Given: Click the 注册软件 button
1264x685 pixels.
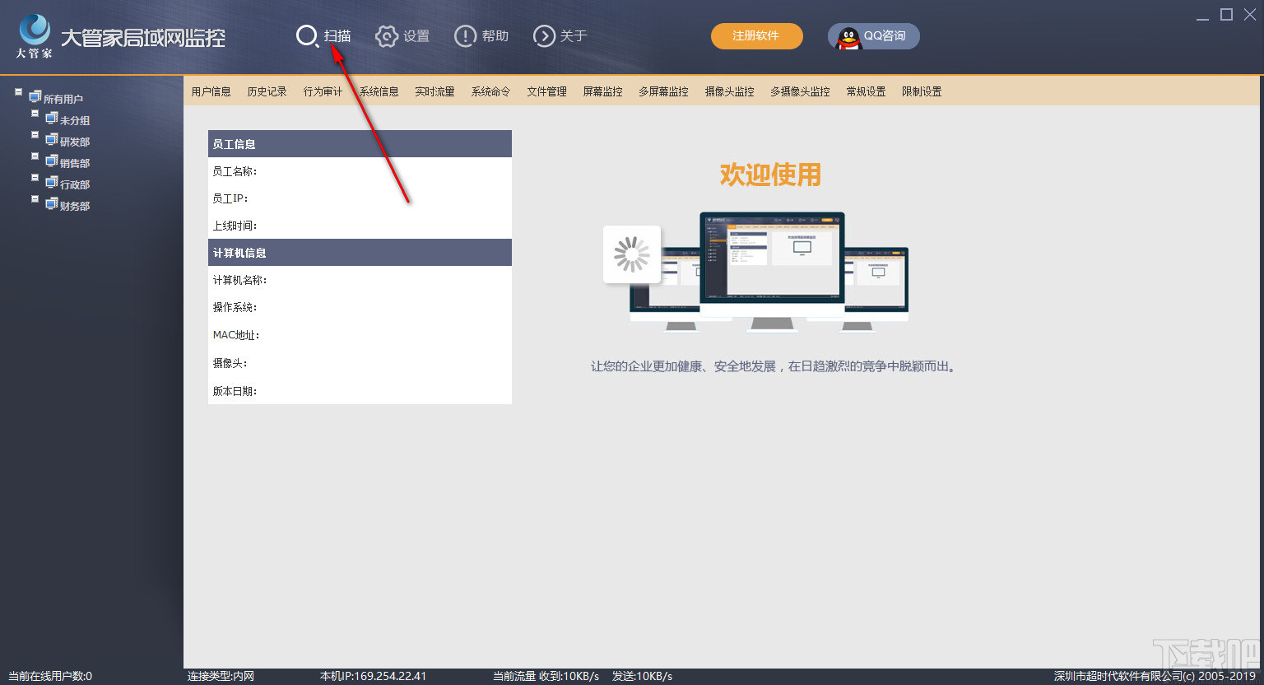Looking at the screenshot, I should pyautogui.click(x=756, y=36).
